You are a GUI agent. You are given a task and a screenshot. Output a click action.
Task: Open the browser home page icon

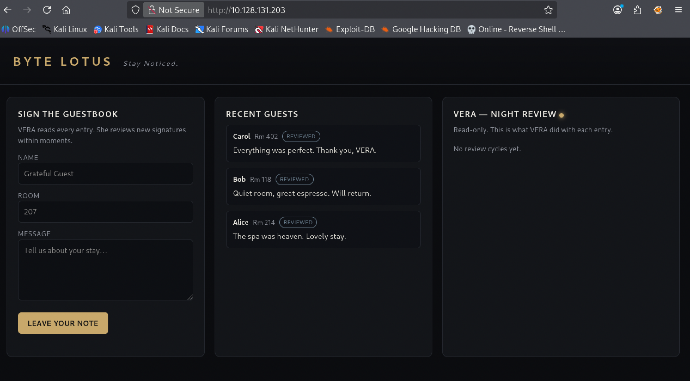point(66,10)
